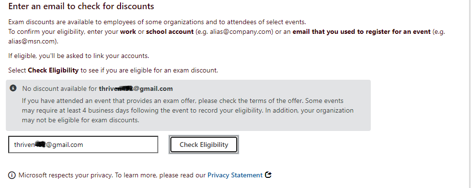Click the circled info icon beside the privacy note

[x=12, y=175]
